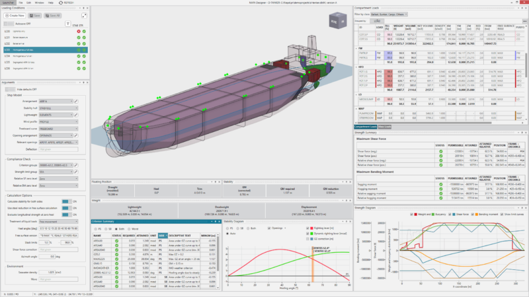Toggle Righting lever curve checkbox
The width and height of the screenshot is (529, 297).
pyautogui.click(x=307, y=228)
